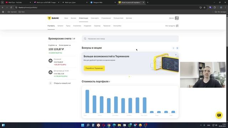This screenshot has height=128, width=228.
Task: Show hidden tray icons chevron
Action: pos(201,125)
